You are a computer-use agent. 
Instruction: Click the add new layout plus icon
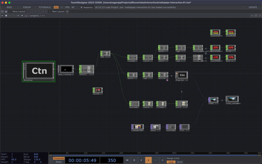(x=67, y=12)
